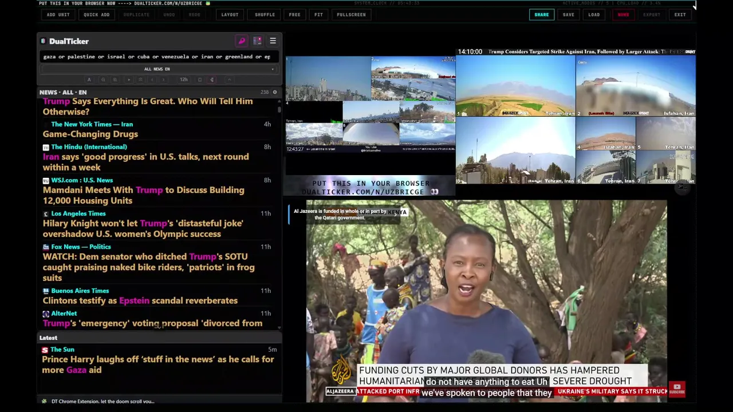Click the pink pin icon in DualTicker header
This screenshot has height=412, width=733.
[x=242, y=41]
